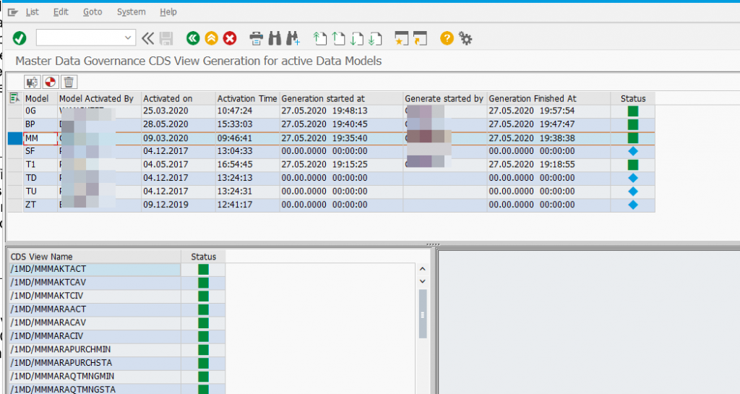This screenshot has width=740, height=394.
Task: Open the Help menu
Action: pos(168,12)
